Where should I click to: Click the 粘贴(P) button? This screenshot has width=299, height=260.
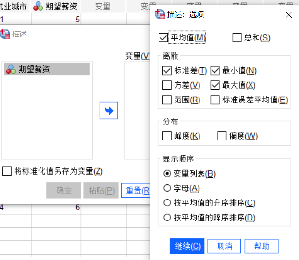(101, 190)
